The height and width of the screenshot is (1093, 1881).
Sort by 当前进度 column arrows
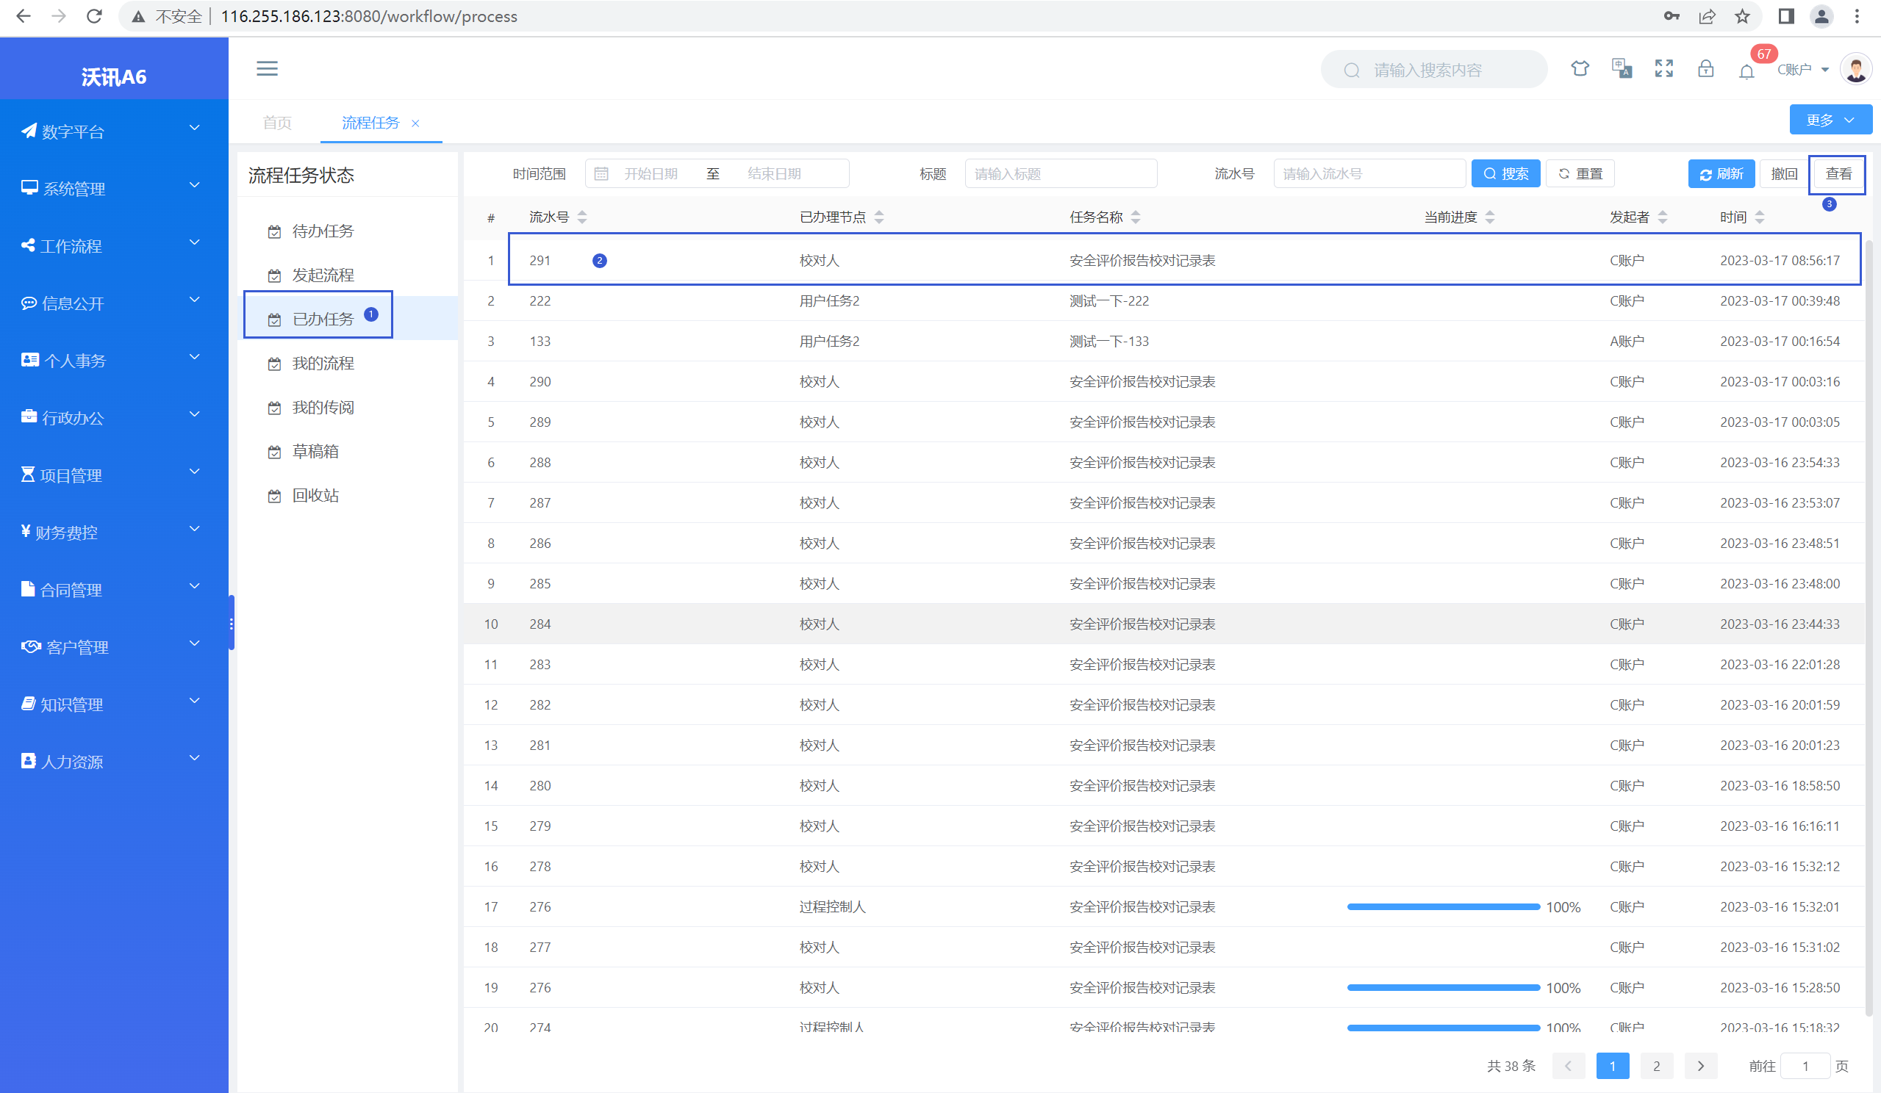[1490, 217]
